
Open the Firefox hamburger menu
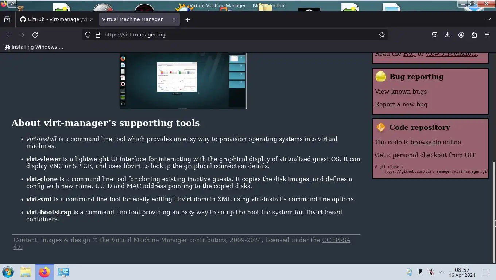487,35
